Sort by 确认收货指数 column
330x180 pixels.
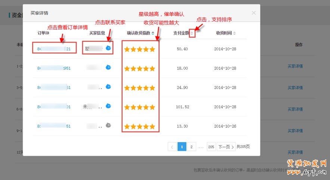coord(153,33)
